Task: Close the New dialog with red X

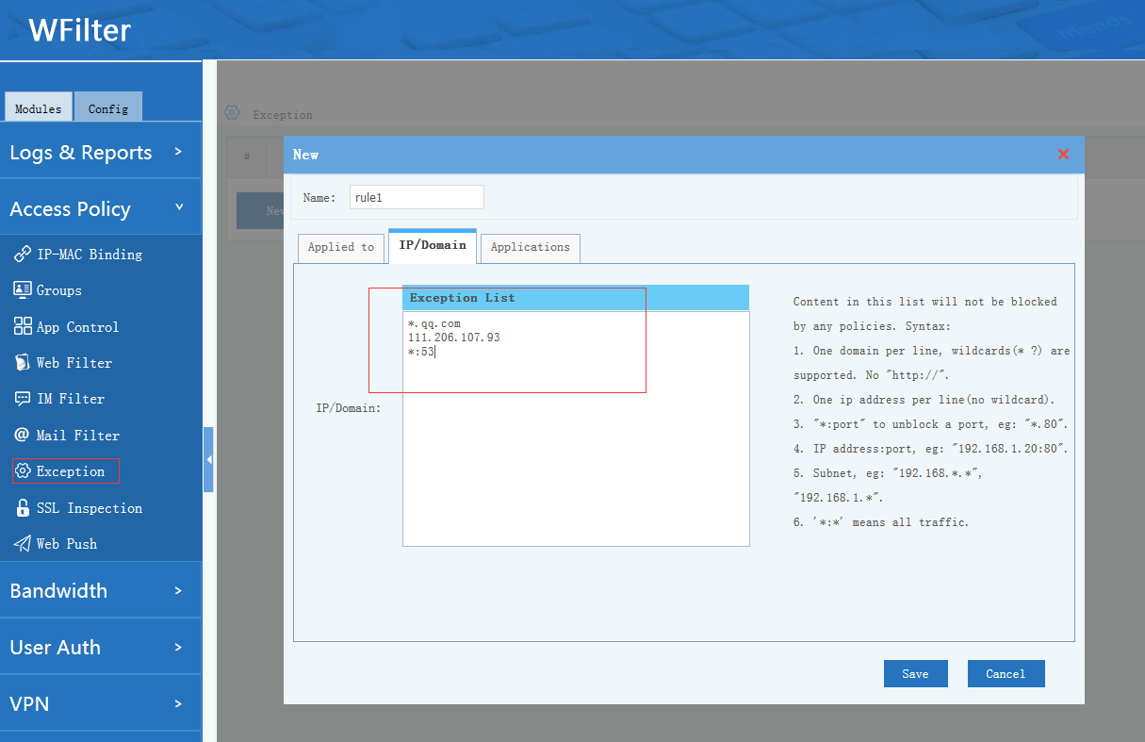Action: [x=1063, y=155]
